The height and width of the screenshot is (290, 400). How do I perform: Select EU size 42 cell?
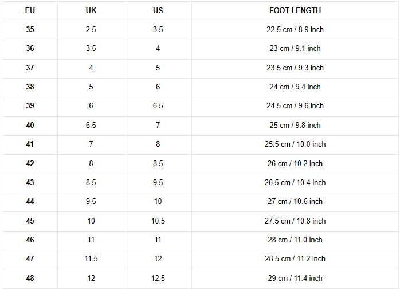[x=30, y=164]
